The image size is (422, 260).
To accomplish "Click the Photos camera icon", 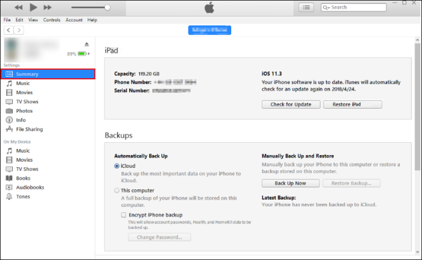I will [9, 111].
